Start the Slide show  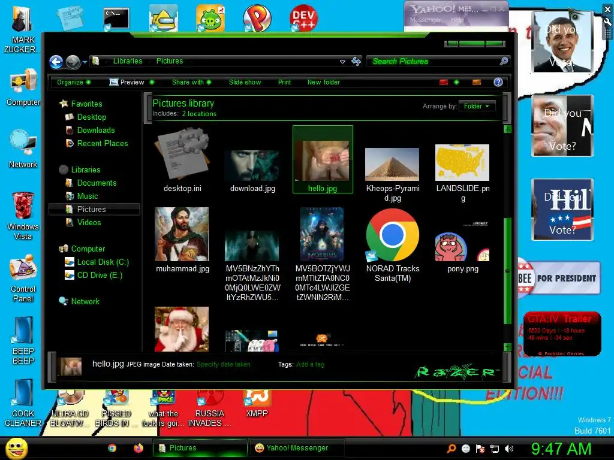coord(245,82)
